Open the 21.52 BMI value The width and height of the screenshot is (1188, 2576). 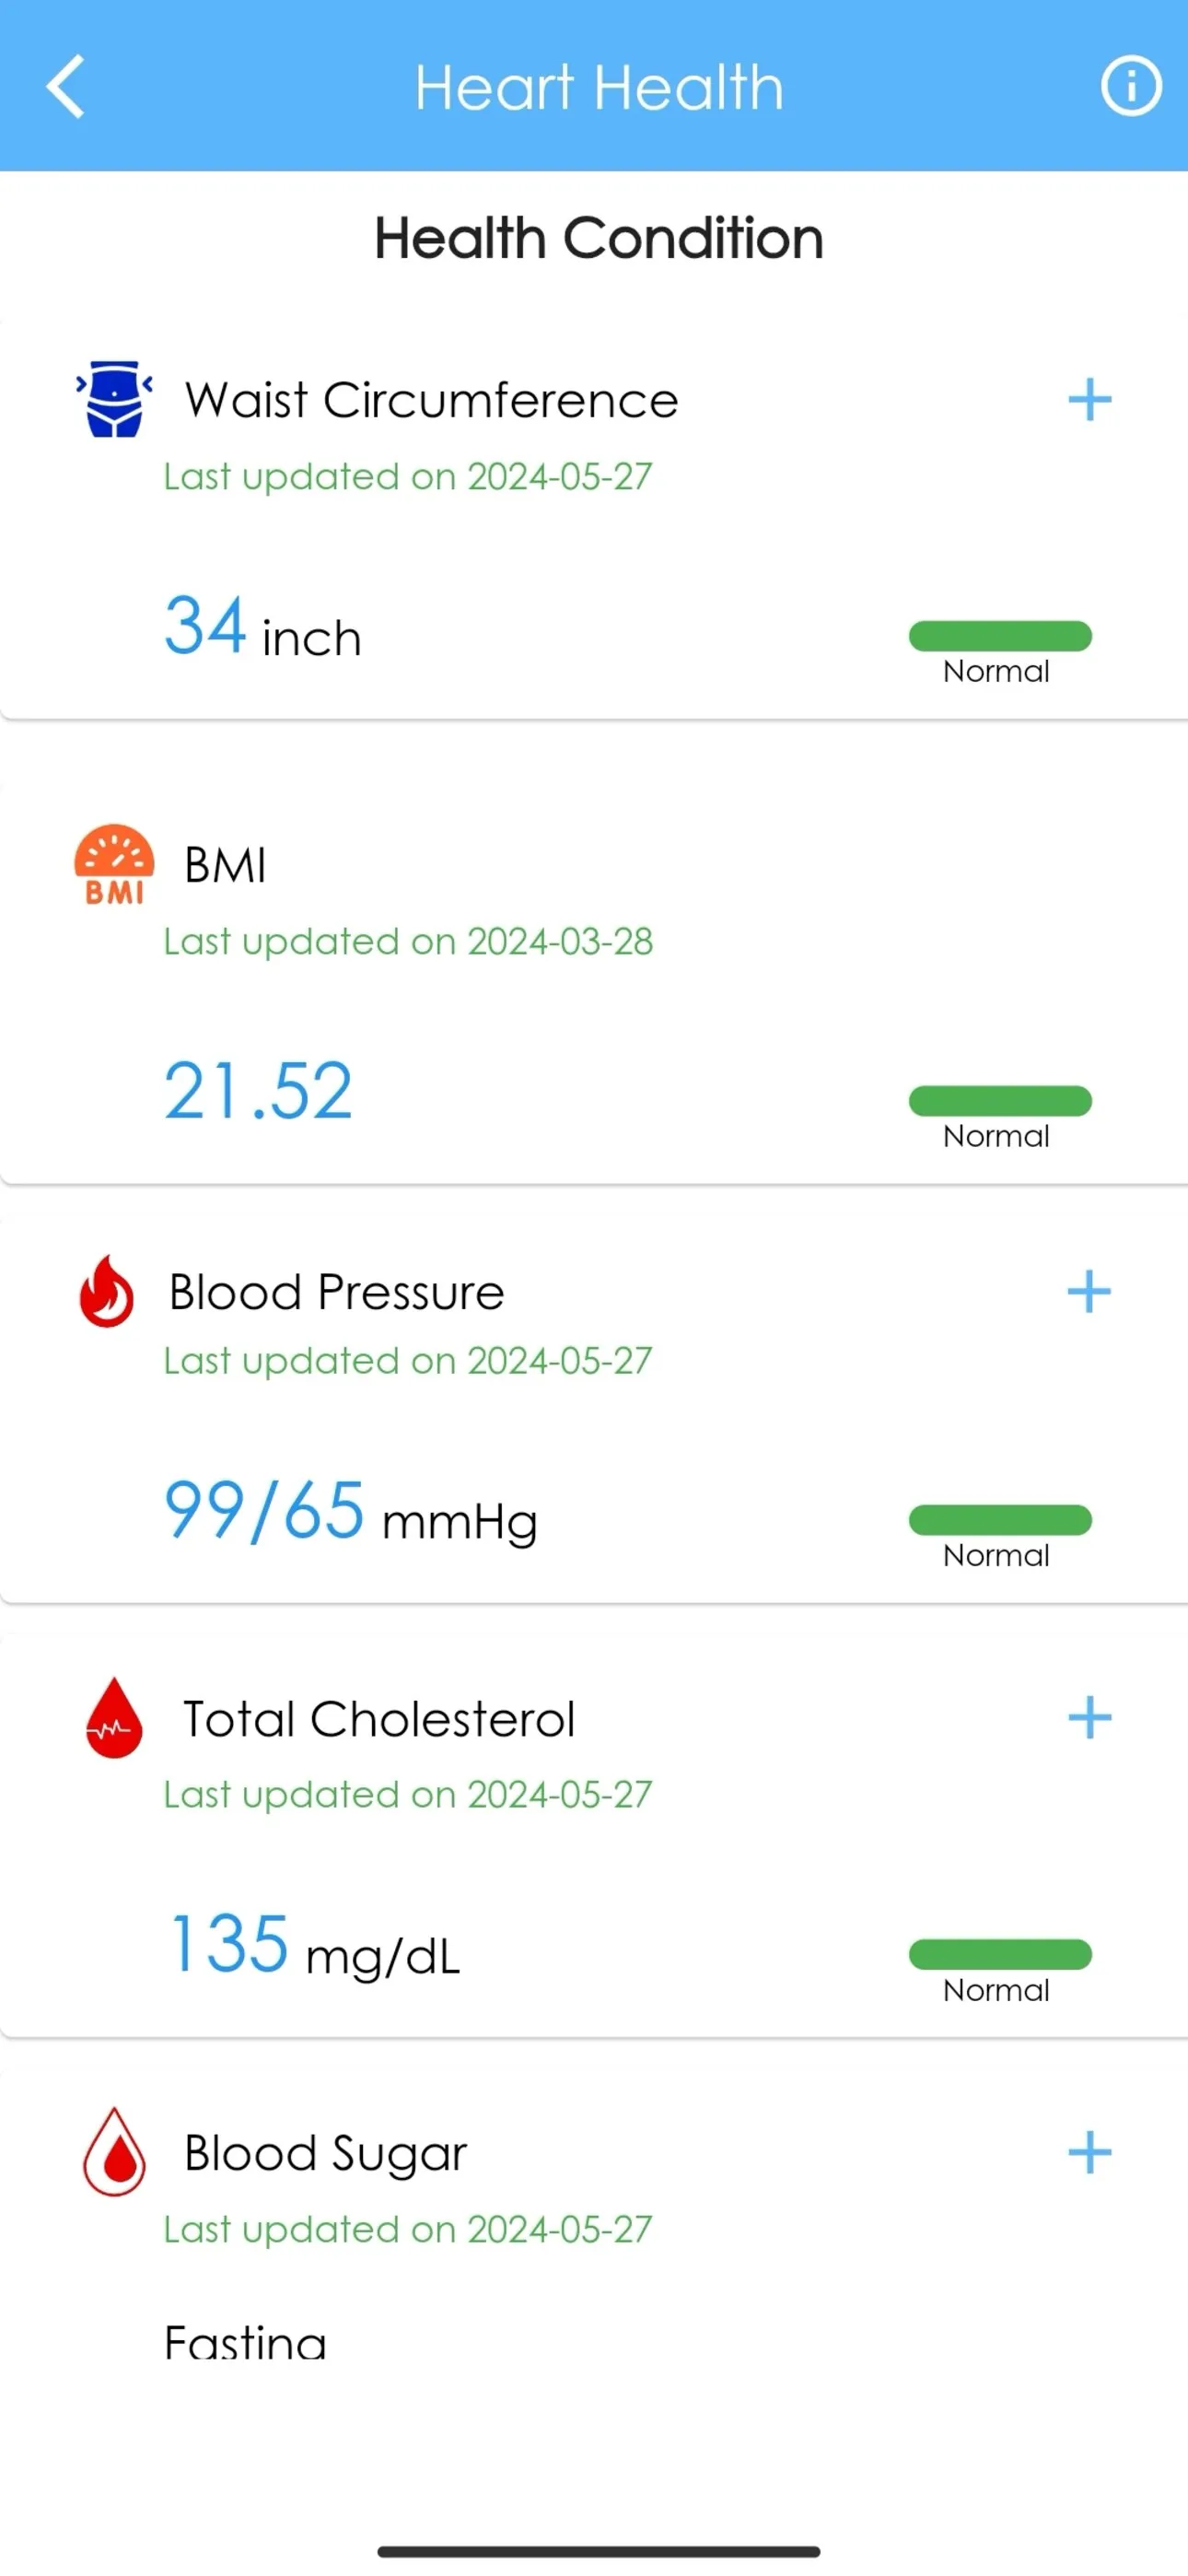[x=258, y=1090]
